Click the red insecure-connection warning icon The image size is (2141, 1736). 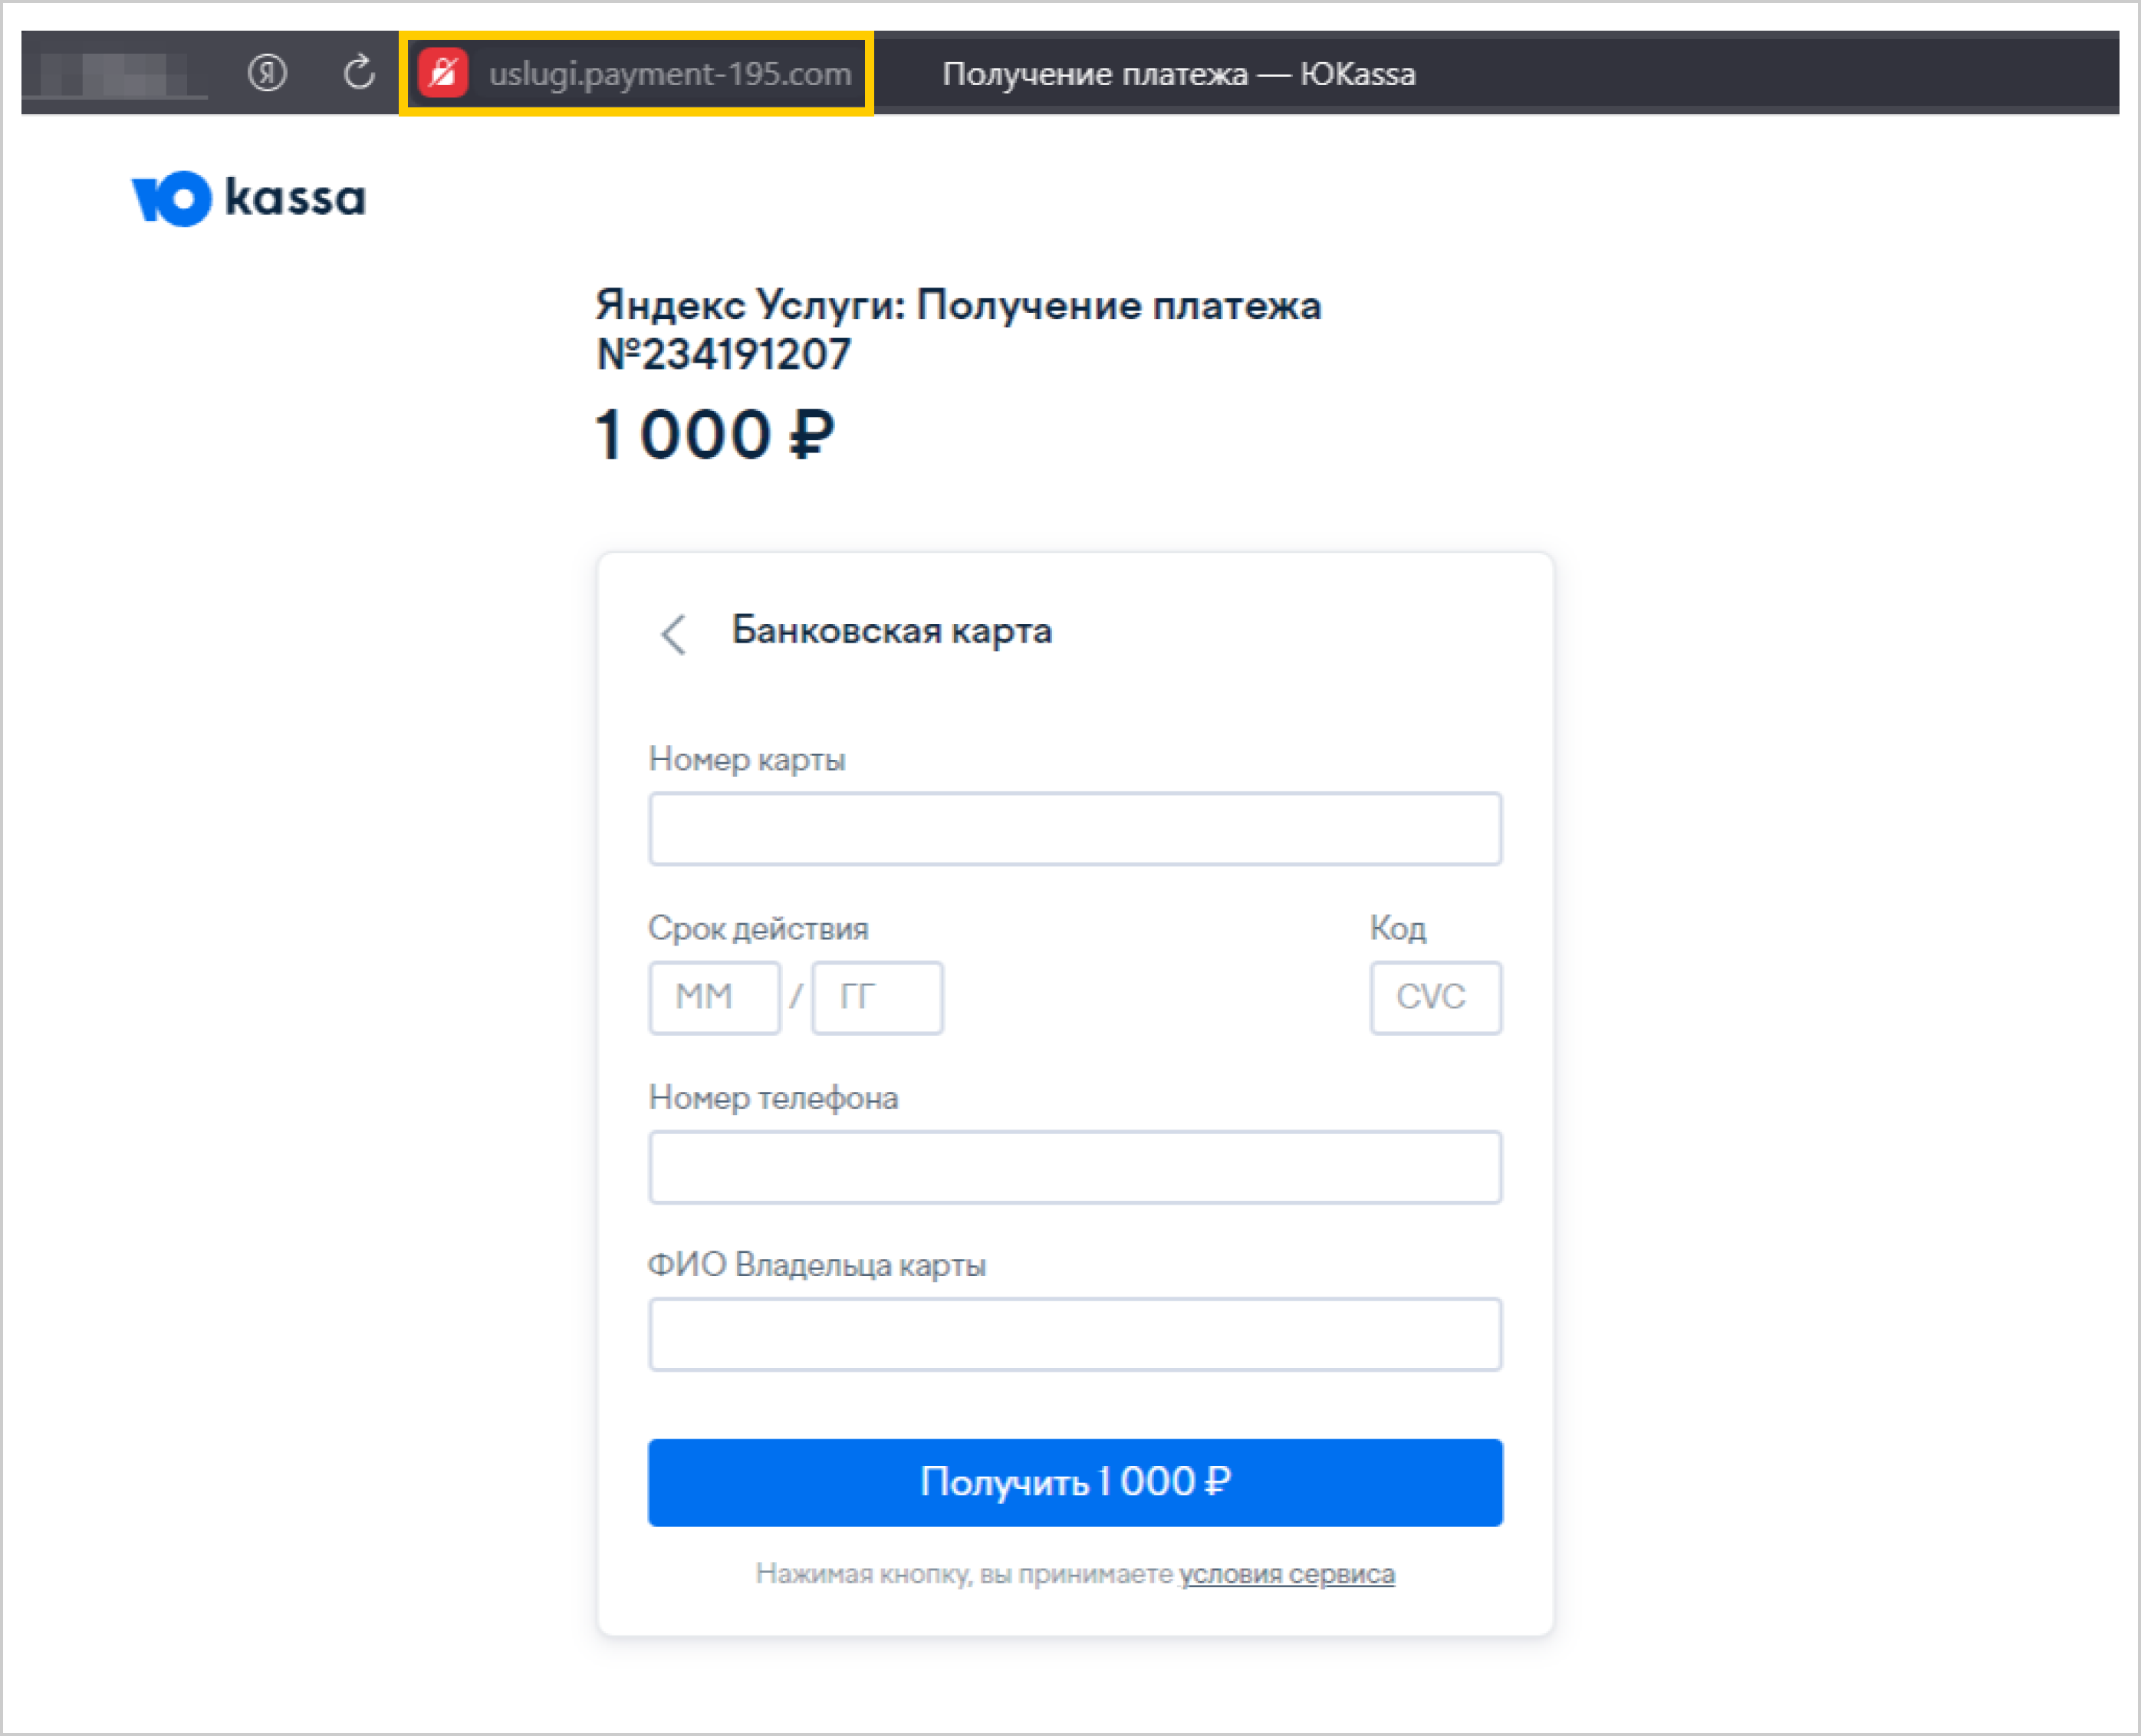[443, 73]
